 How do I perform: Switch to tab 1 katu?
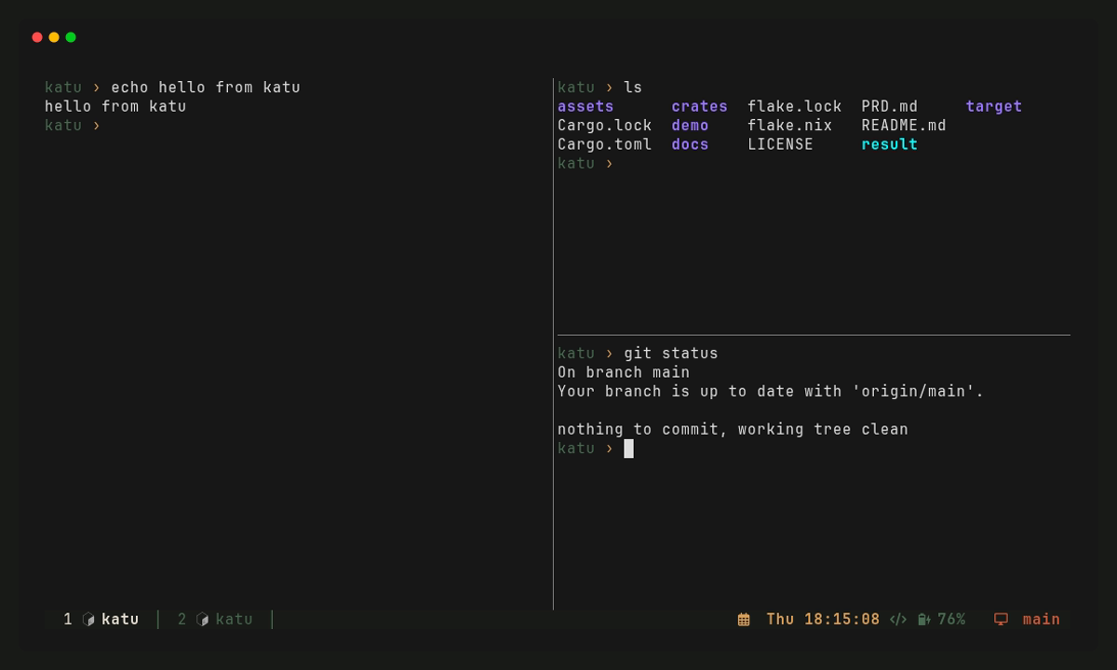[x=101, y=620]
